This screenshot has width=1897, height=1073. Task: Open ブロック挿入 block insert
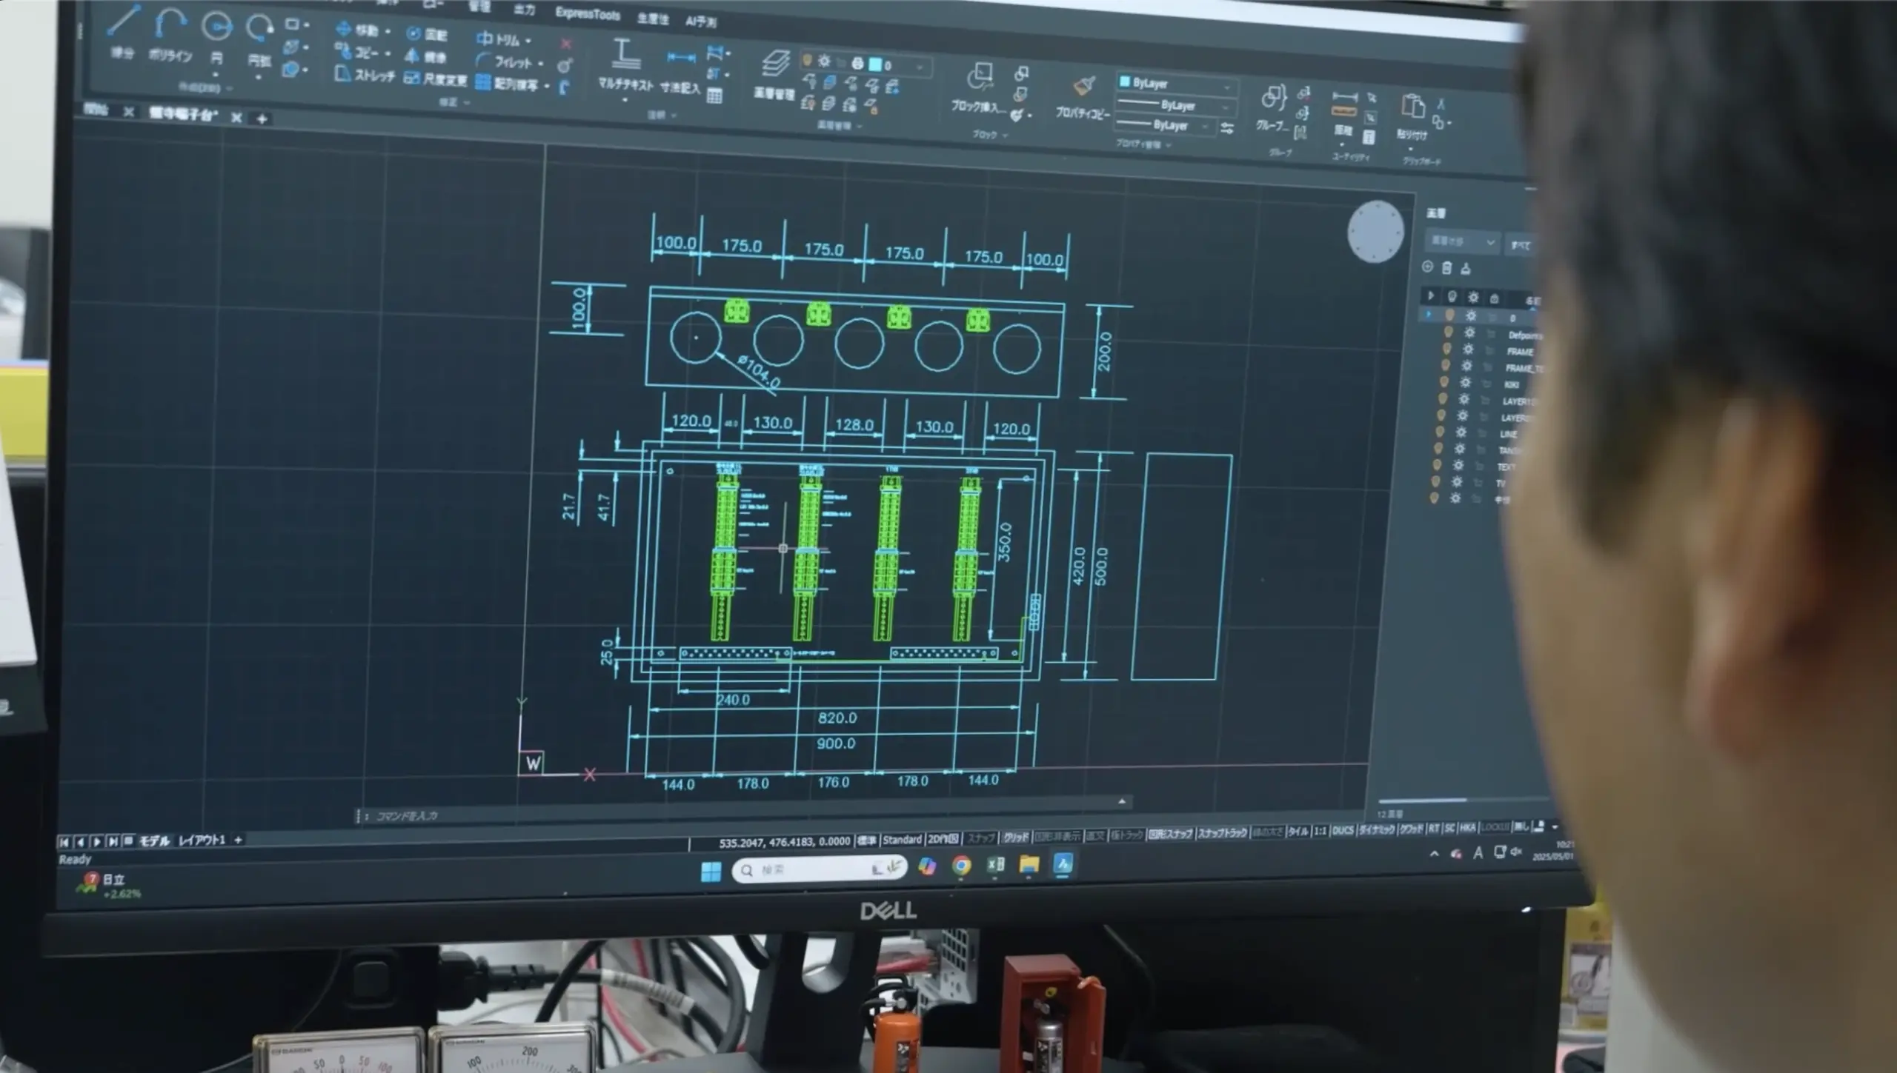[979, 87]
